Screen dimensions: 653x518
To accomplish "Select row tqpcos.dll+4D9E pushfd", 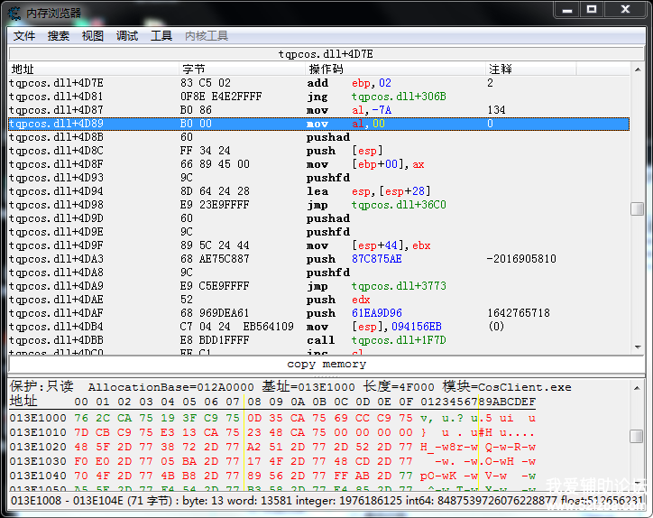I will (318, 232).
